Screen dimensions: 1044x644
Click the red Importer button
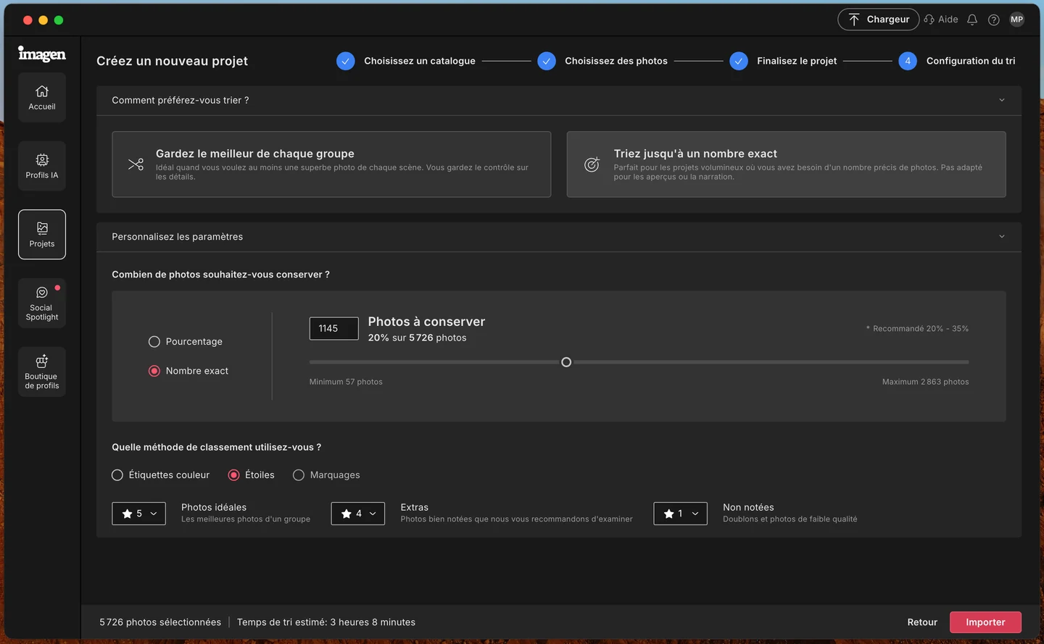click(x=985, y=622)
